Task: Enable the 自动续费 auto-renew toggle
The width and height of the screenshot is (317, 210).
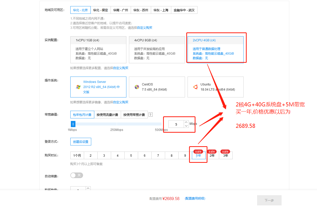Action: coord(76,175)
